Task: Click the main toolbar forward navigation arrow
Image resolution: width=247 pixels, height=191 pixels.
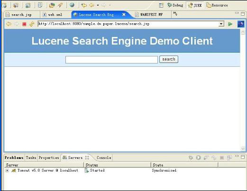Action: point(104,5)
